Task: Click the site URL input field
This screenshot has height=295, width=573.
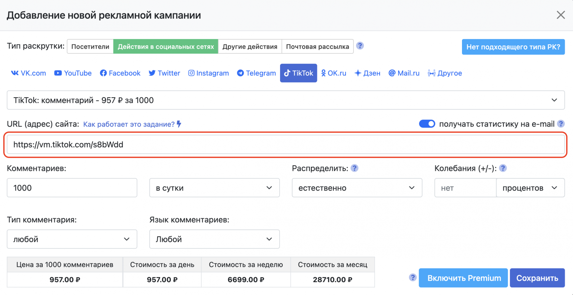Action: (285, 144)
